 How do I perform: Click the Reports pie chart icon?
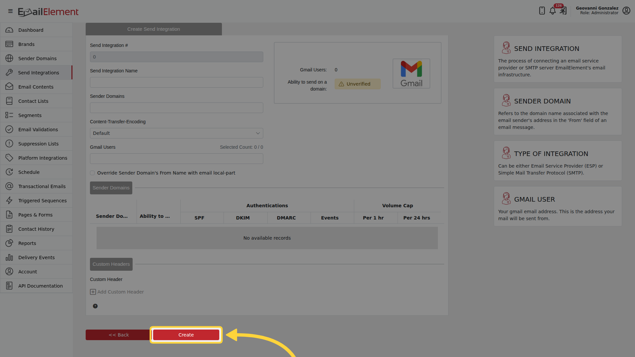click(9, 243)
